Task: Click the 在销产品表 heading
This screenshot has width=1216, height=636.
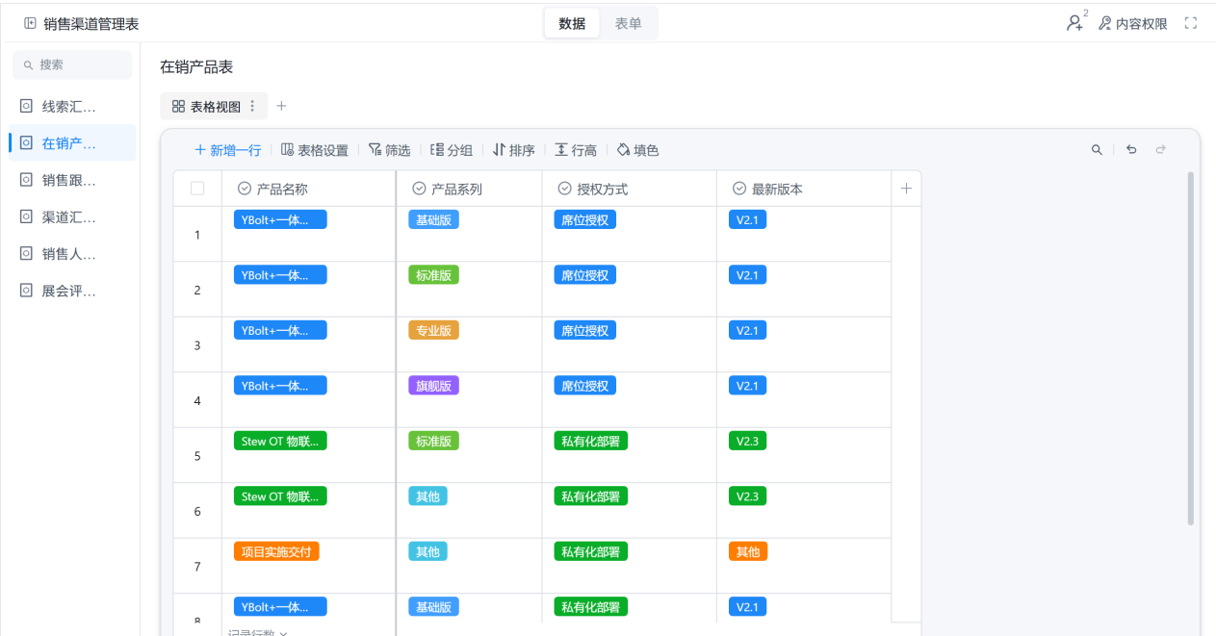Action: click(196, 66)
